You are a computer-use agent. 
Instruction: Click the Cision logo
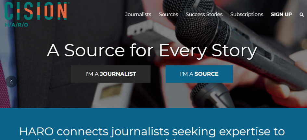click(x=36, y=11)
